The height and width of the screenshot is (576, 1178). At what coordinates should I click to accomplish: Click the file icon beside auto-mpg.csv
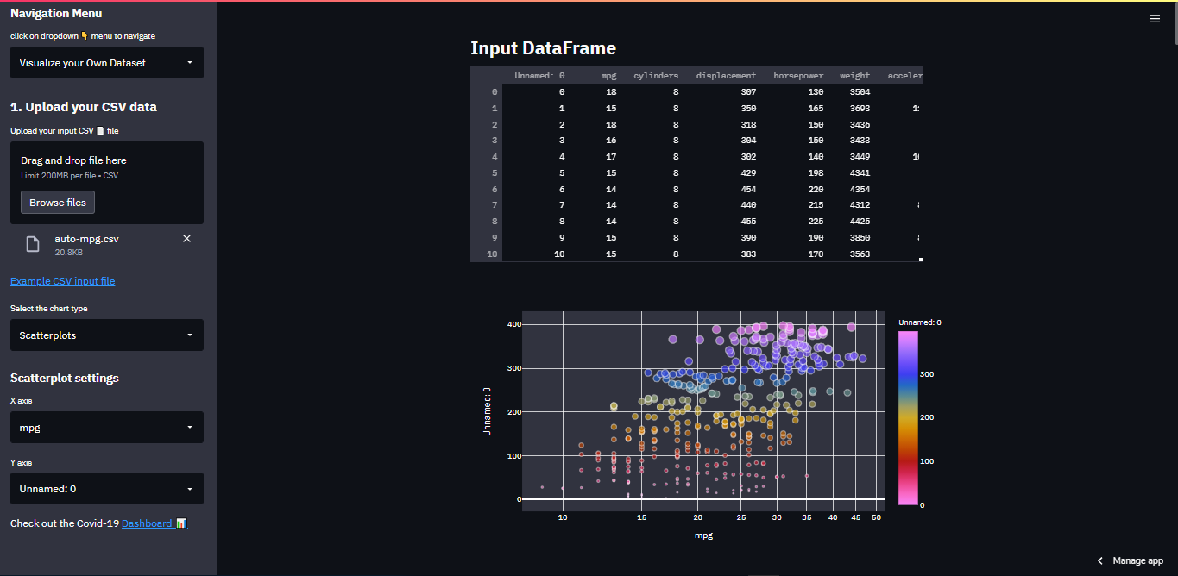33,244
